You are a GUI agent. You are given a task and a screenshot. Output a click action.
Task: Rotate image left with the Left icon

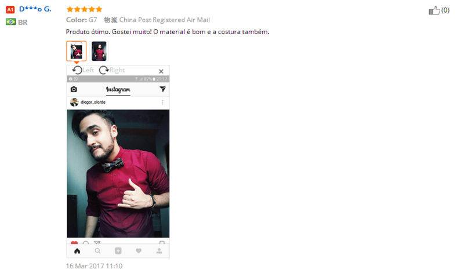click(x=77, y=70)
